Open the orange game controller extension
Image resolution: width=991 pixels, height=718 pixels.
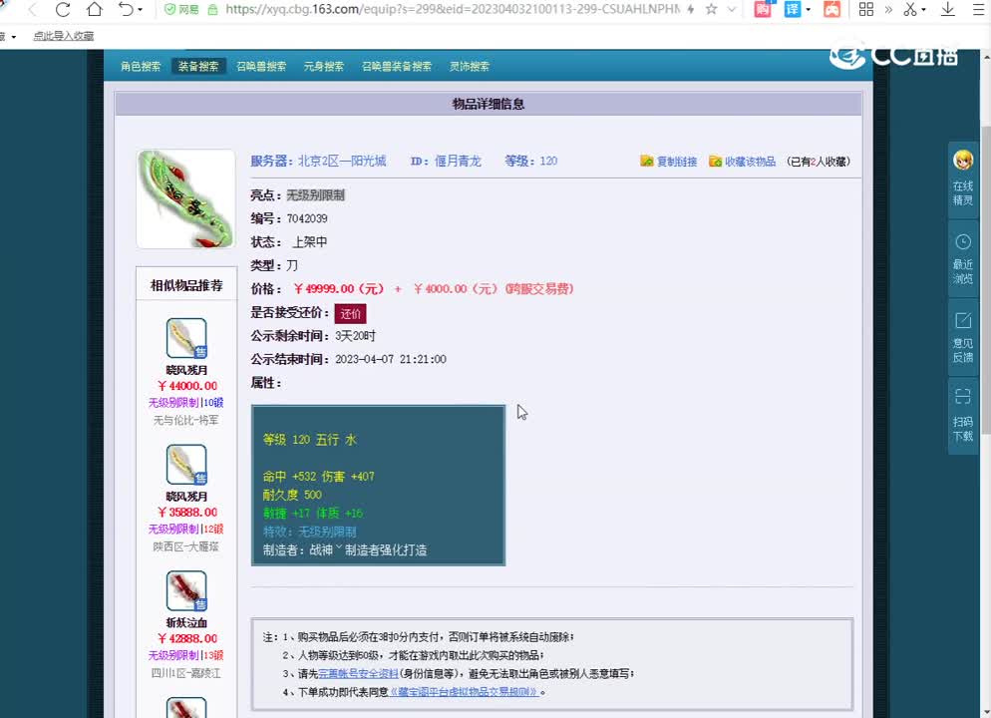click(831, 9)
